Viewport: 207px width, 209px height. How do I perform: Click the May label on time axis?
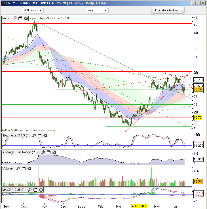(157, 207)
